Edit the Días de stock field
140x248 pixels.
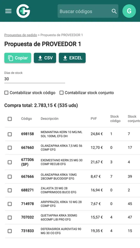(x=35, y=79)
